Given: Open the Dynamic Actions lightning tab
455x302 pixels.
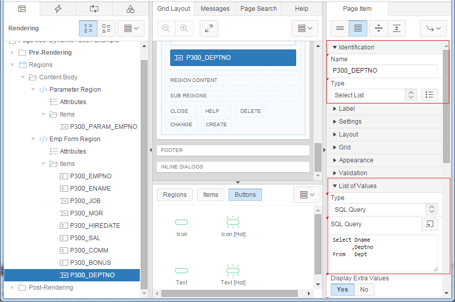Looking at the screenshot, I should pyautogui.click(x=58, y=9).
